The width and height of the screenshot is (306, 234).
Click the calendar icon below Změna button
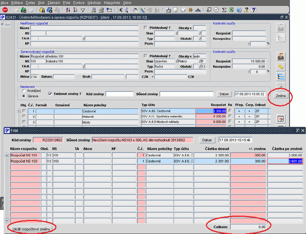coord(281,119)
